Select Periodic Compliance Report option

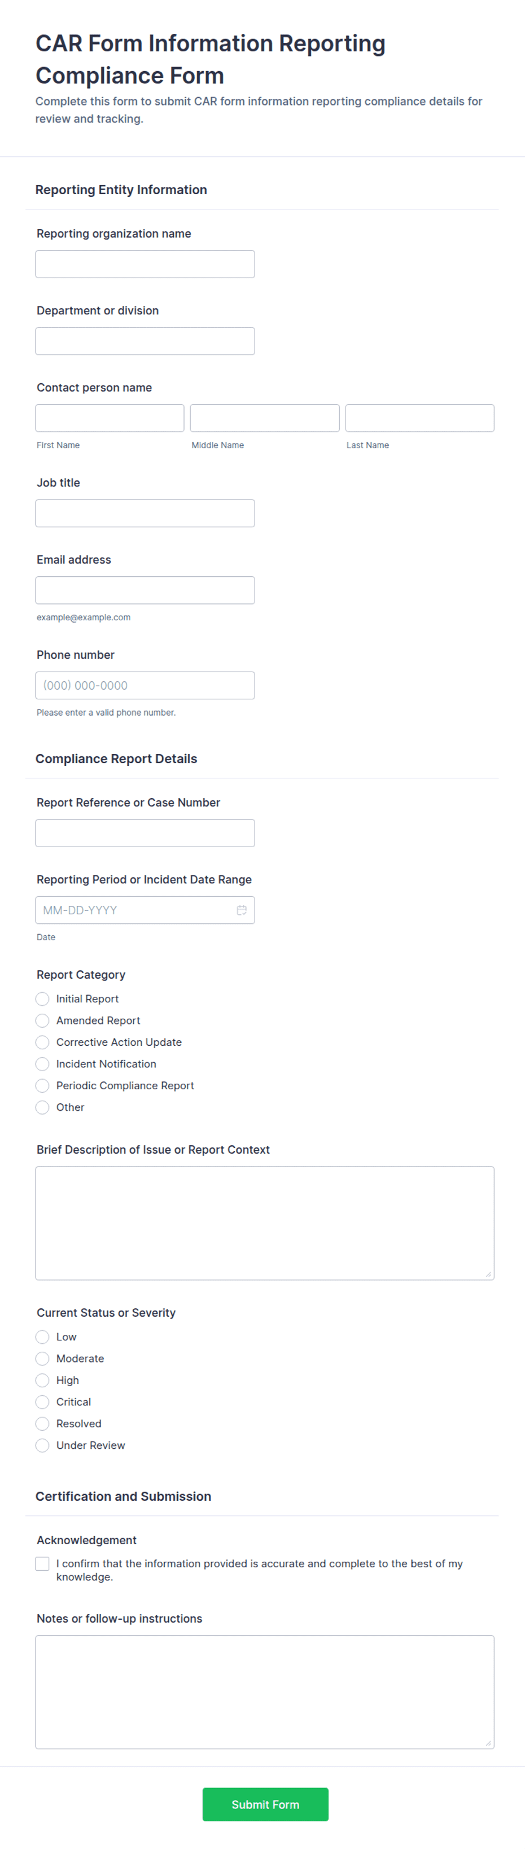(x=42, y=1085)
